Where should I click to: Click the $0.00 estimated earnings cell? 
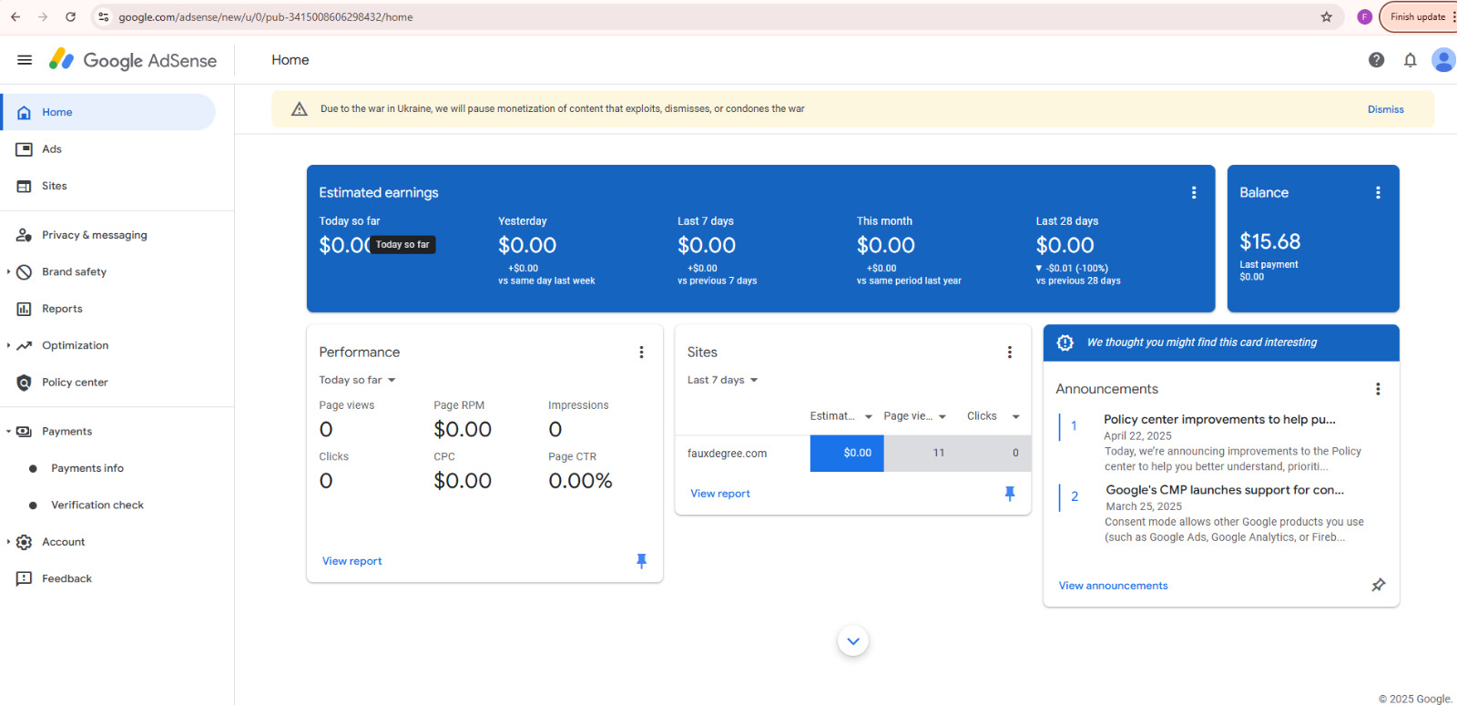click(x=847, y=453)
